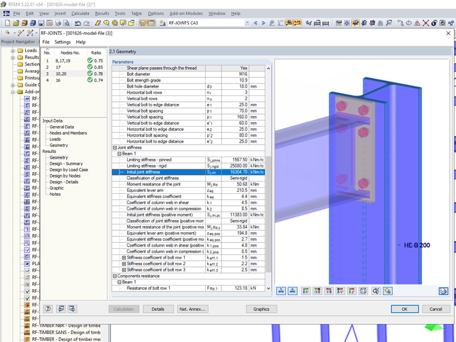Open General Data under Input Data

62,127
